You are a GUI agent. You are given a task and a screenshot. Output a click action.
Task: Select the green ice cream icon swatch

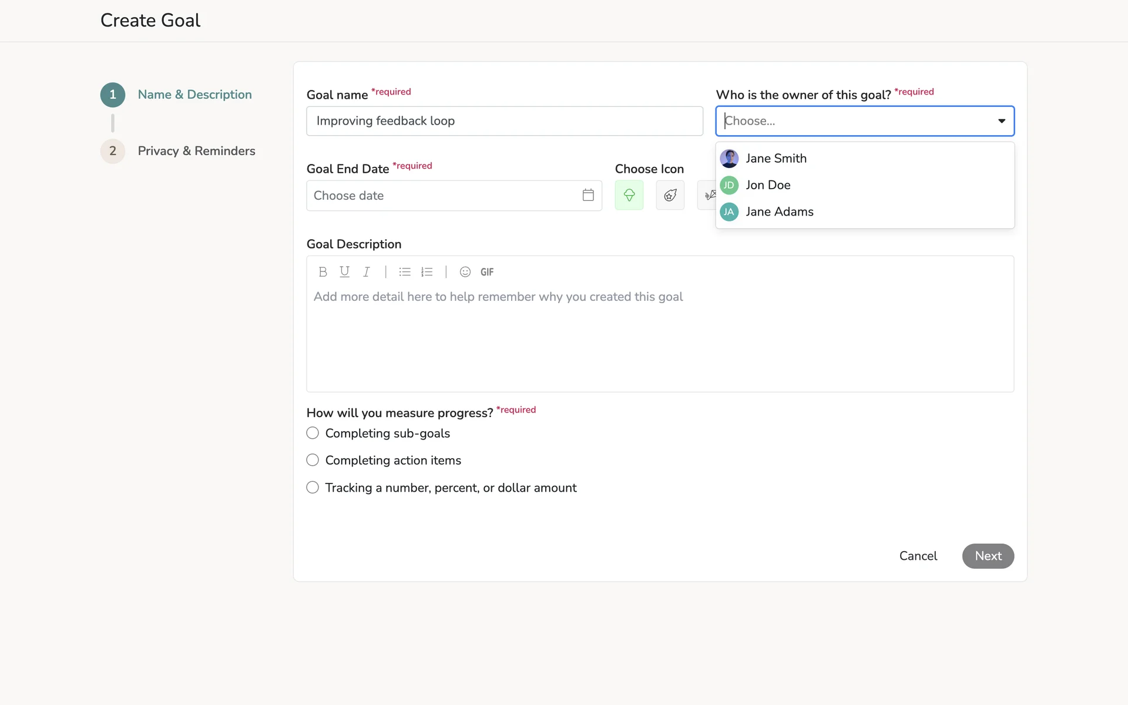(629, 195)
